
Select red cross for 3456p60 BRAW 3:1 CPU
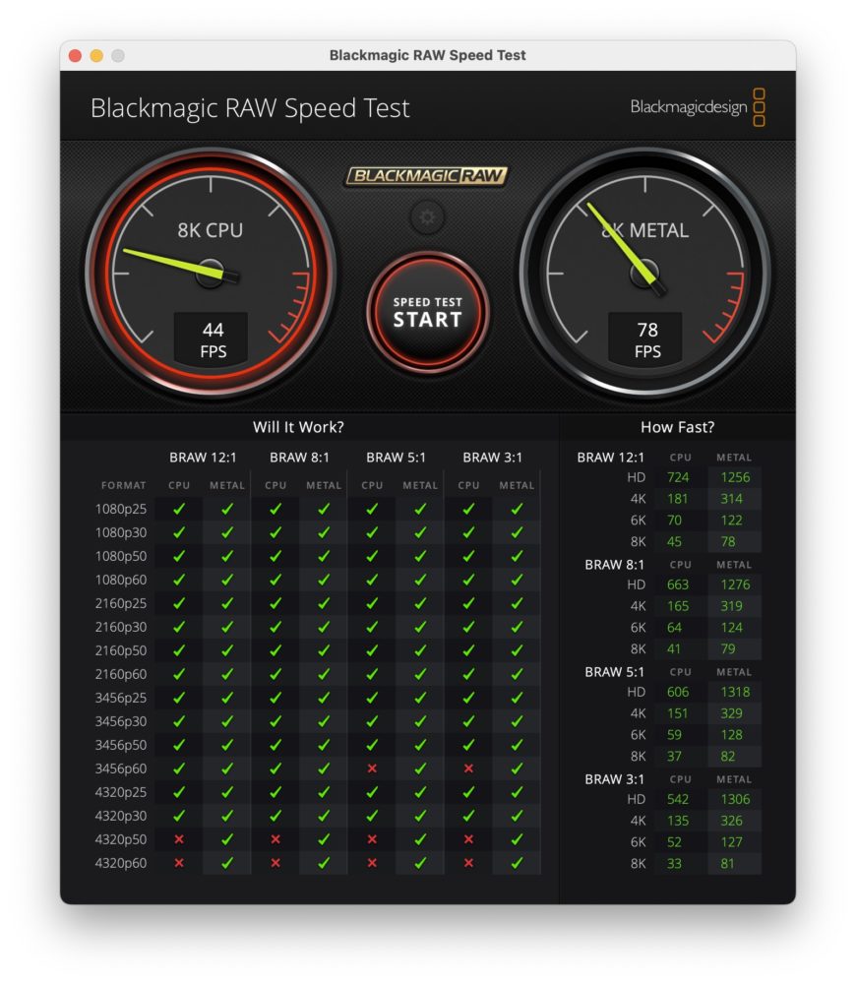(468, 769)
